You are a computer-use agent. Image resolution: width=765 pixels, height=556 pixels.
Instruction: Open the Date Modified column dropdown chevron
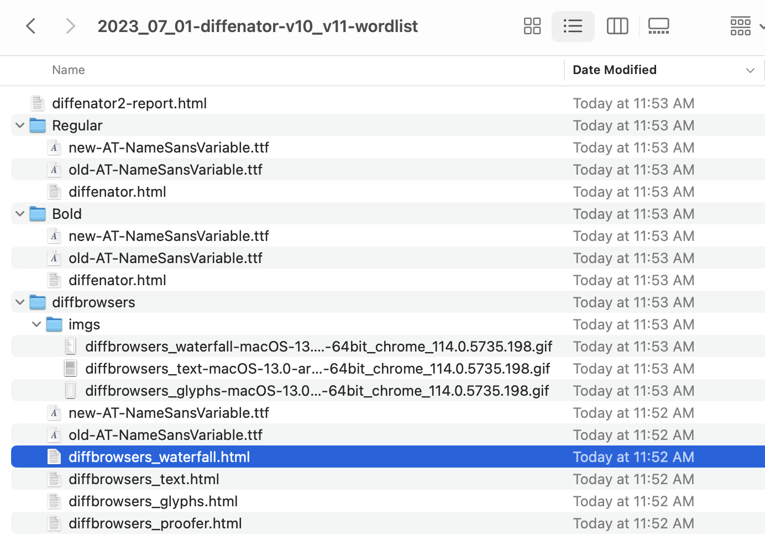[750, 70]
